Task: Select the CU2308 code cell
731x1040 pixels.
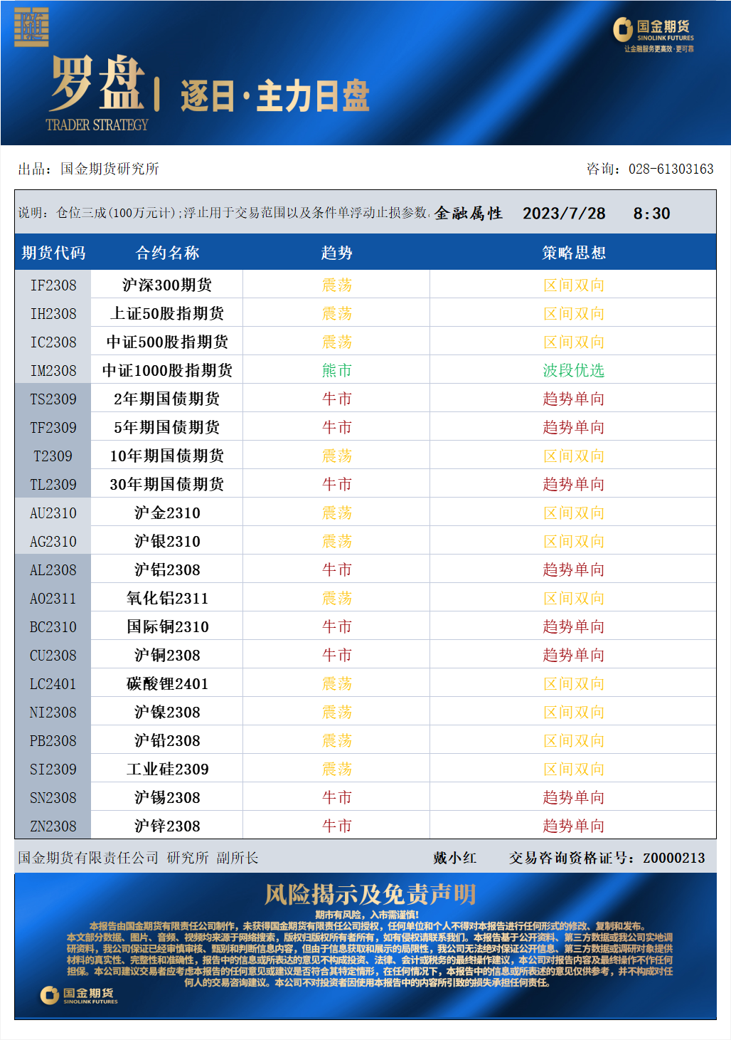Action: (x=53, y=655)
